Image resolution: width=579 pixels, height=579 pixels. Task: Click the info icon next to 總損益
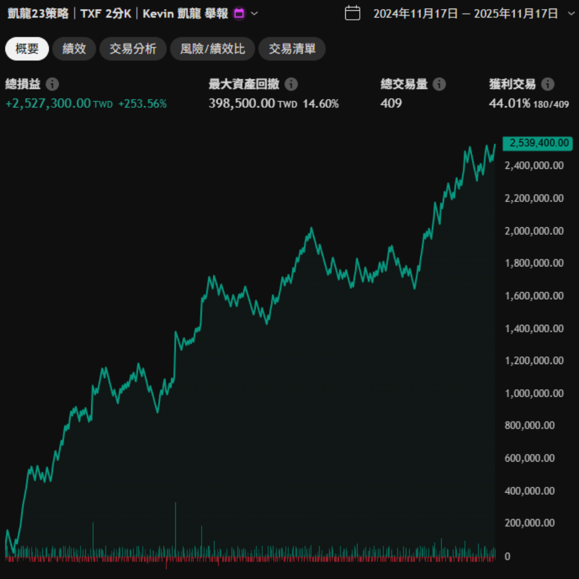(52, 84)
